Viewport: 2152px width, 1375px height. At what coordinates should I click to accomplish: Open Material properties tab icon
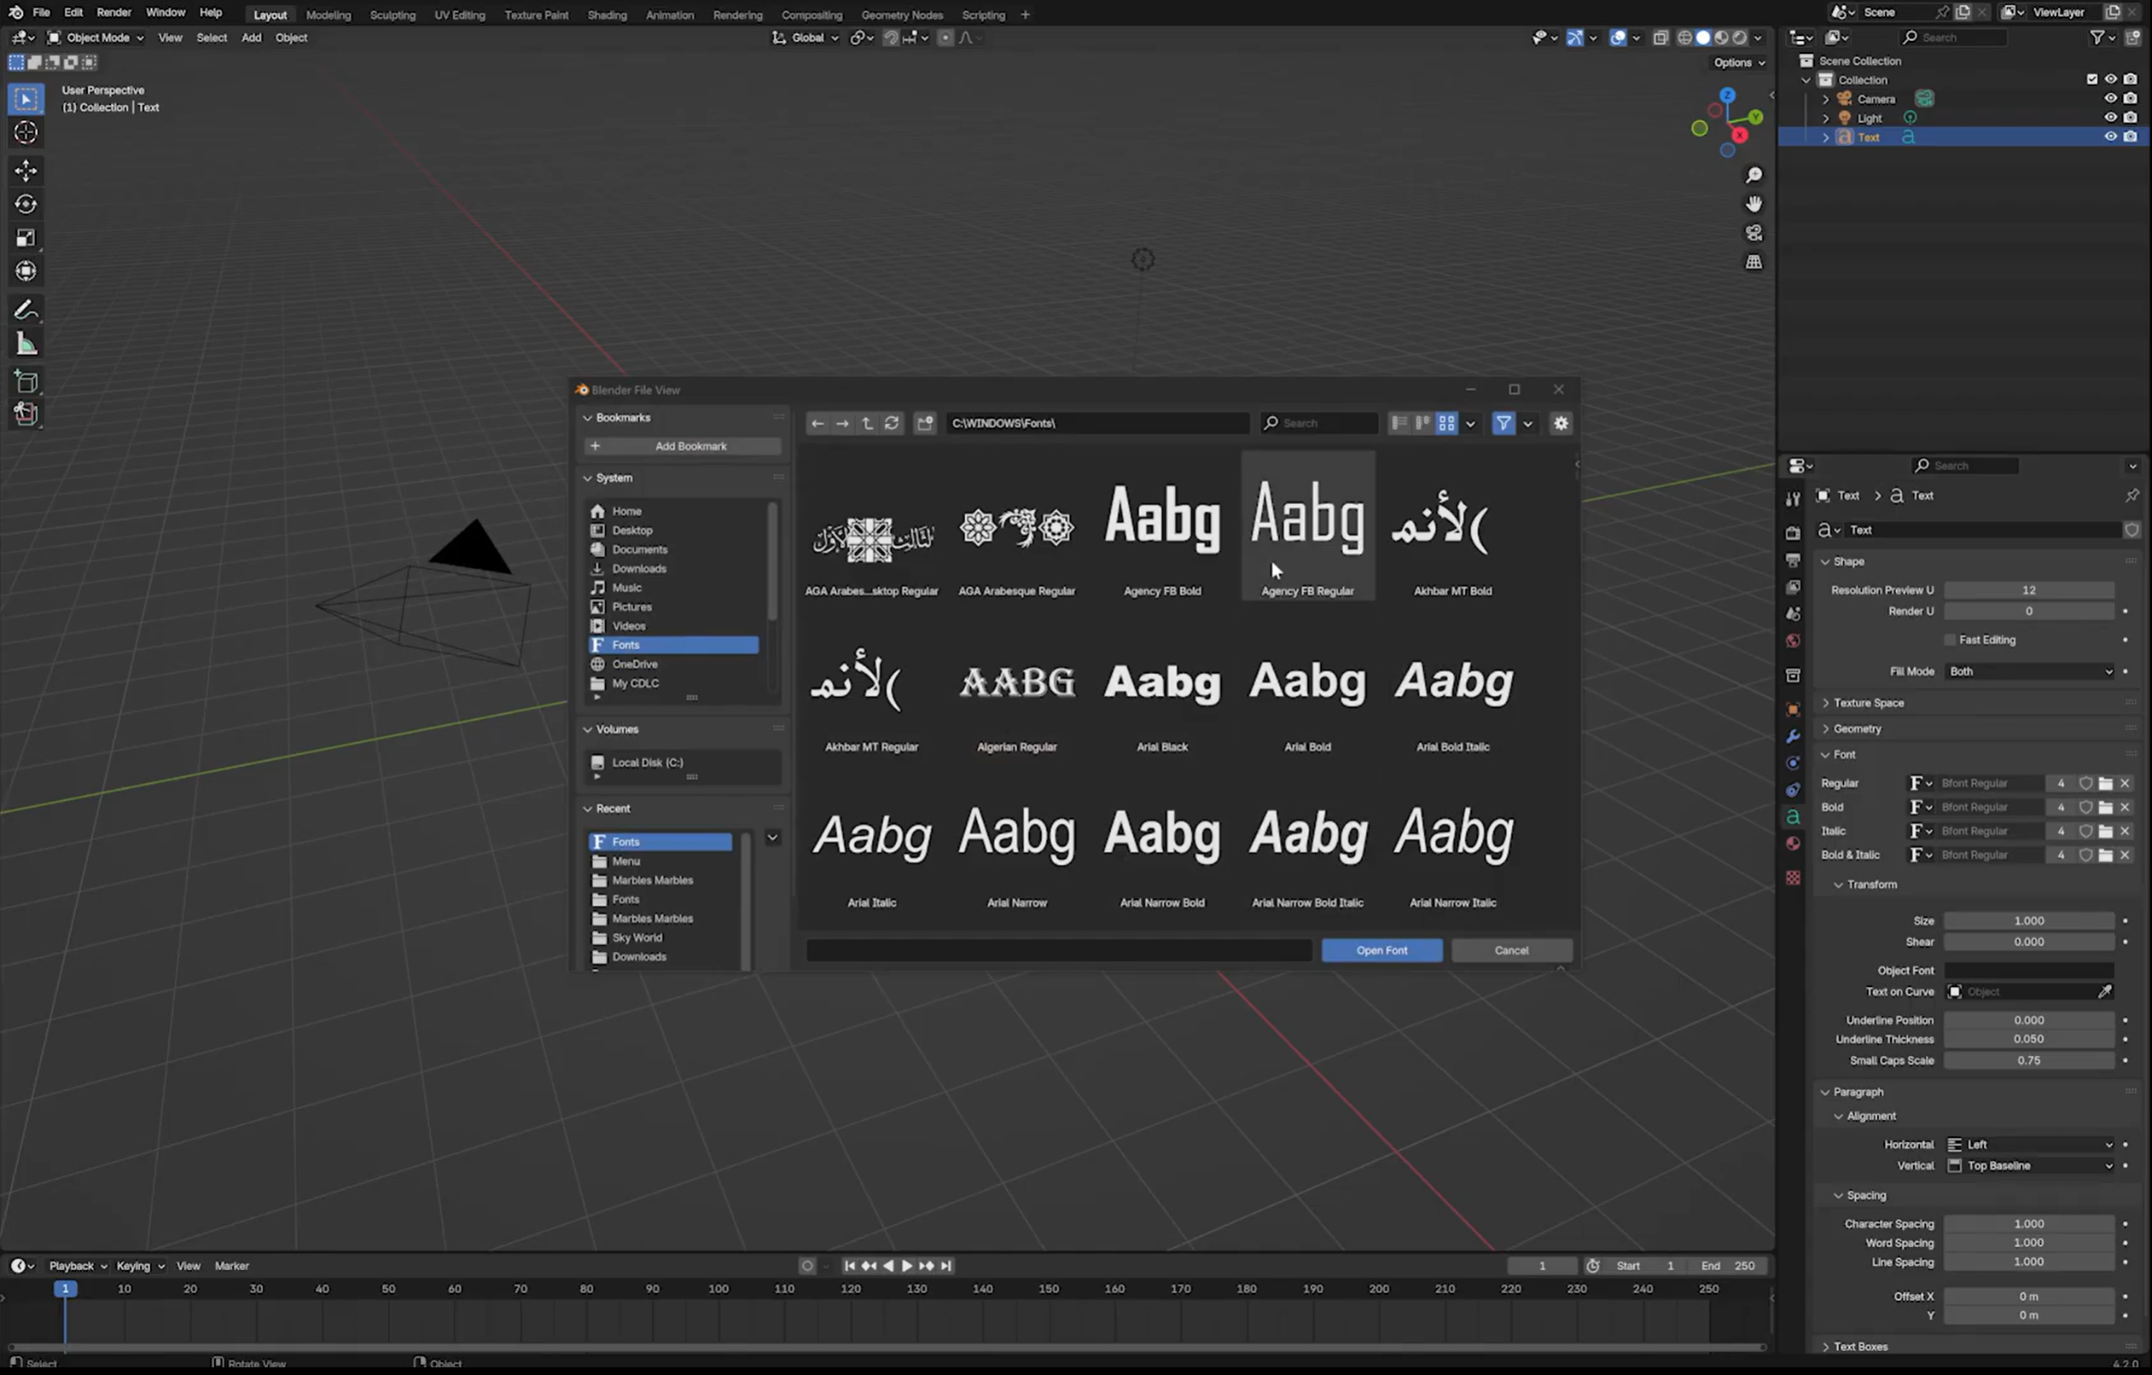tap(1793, 844)
